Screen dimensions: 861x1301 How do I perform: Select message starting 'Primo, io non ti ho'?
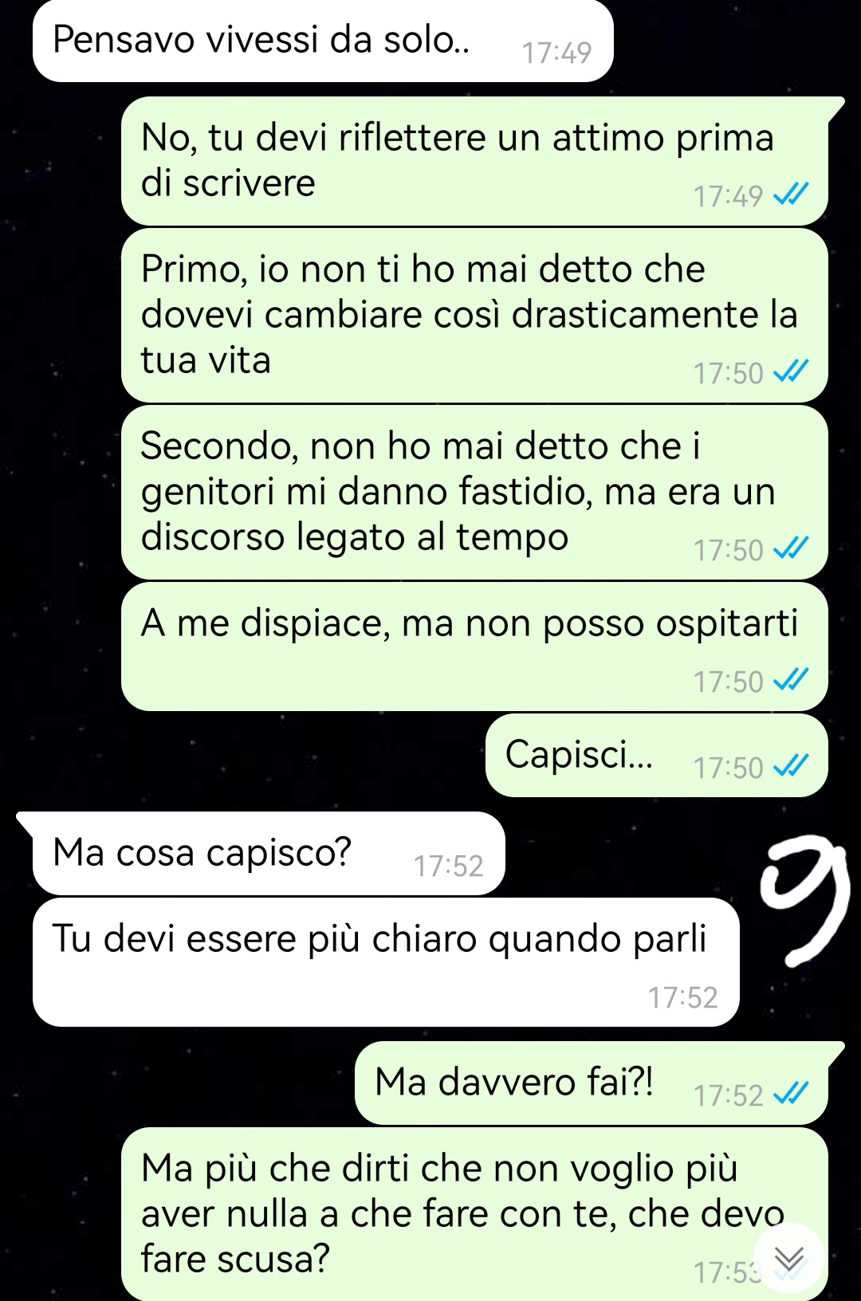[x=474, y=315]
